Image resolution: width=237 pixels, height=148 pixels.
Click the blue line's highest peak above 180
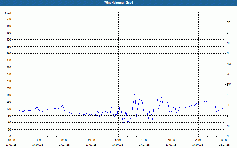(135, 93)
